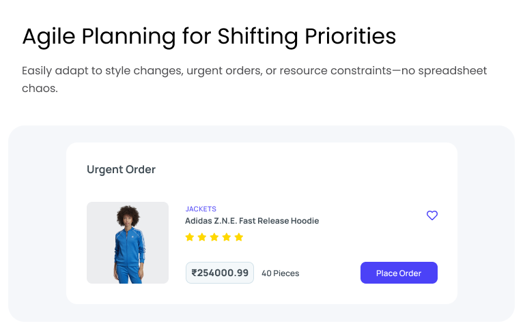This screenshot has width=523, height=330.
Task: Select the first rating star
Action: 190,237
